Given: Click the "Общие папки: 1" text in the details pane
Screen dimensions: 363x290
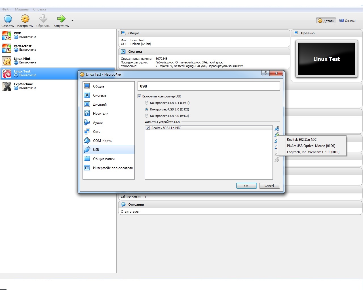Looking at the screenshot, I should point(134,197).
